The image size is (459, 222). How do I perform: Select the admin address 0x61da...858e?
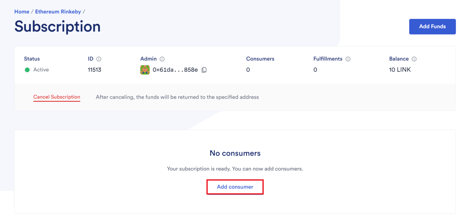coord(175,70)
